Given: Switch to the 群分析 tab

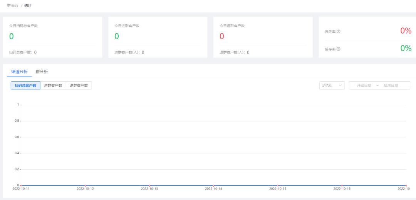Looking at the screenshot, I should 42,71.
